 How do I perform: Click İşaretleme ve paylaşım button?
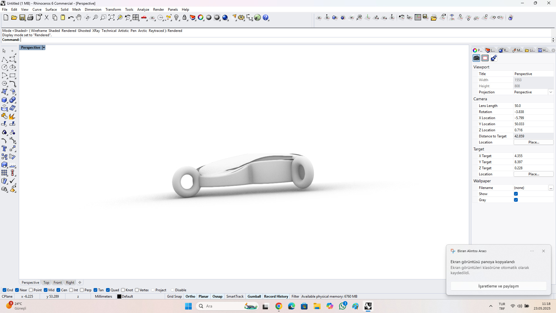click(498, 286)
